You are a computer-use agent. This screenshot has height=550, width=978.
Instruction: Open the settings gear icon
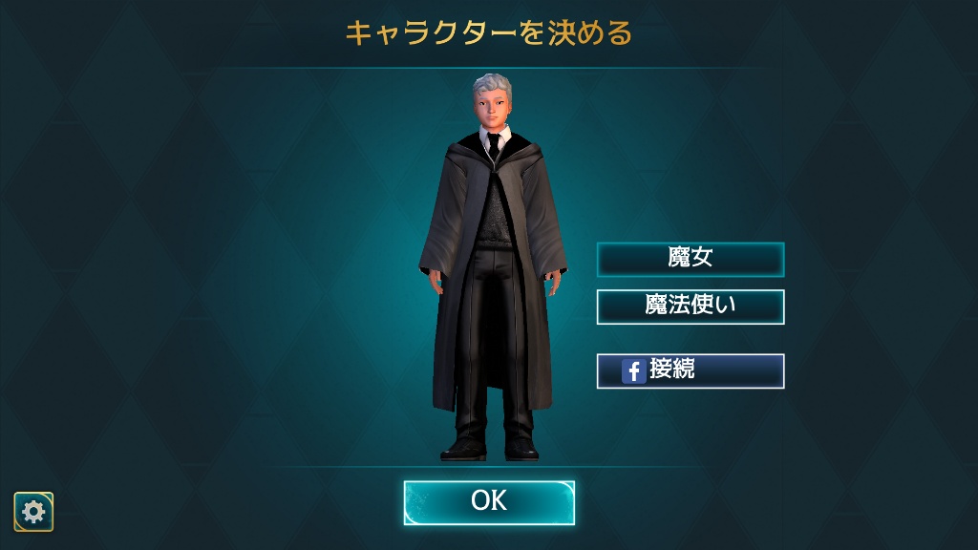33,512
